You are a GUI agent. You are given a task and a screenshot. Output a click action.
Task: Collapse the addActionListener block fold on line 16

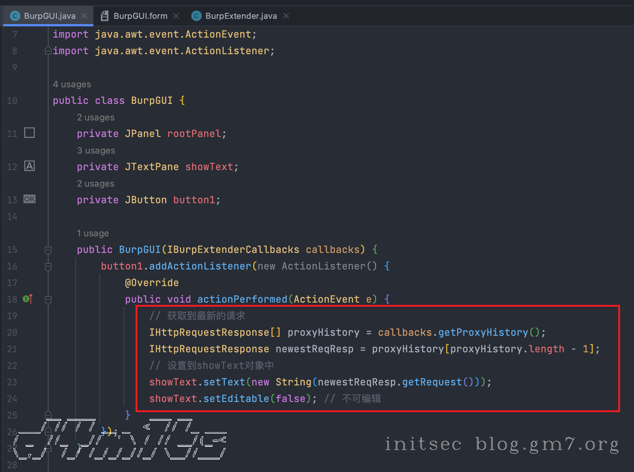(x=48, y=266)
